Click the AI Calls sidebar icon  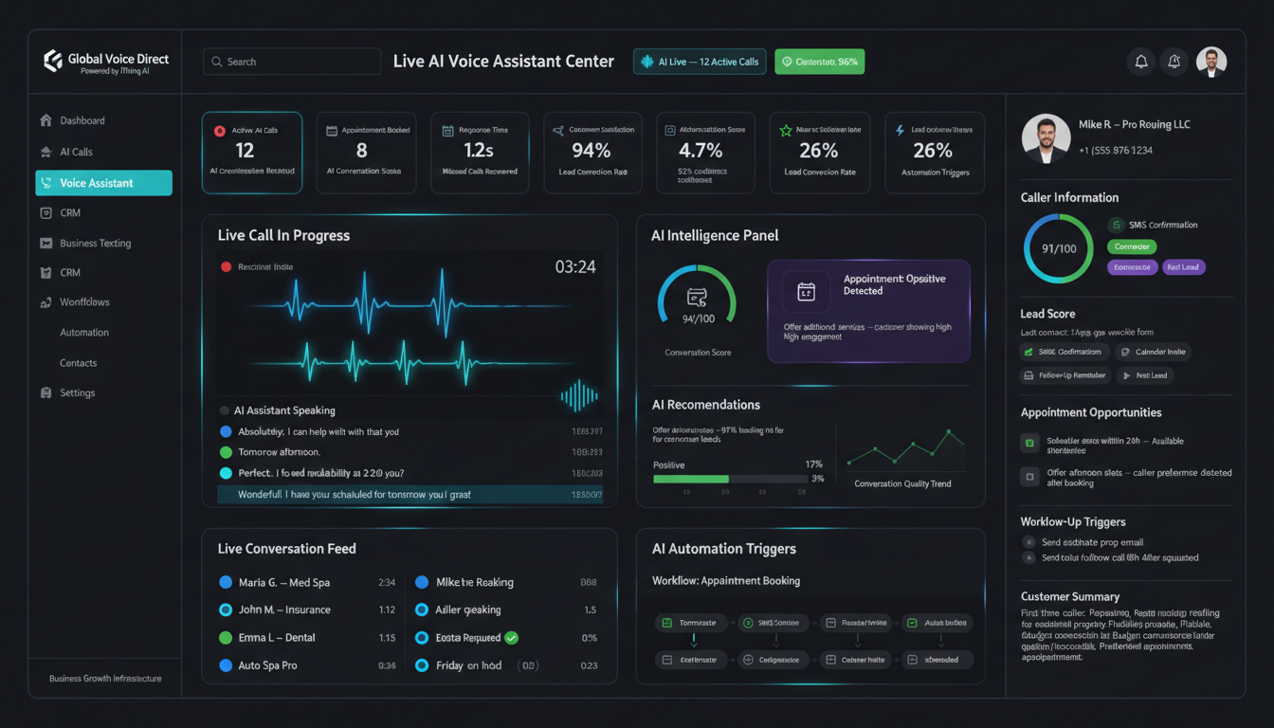(x=45, y=152)
